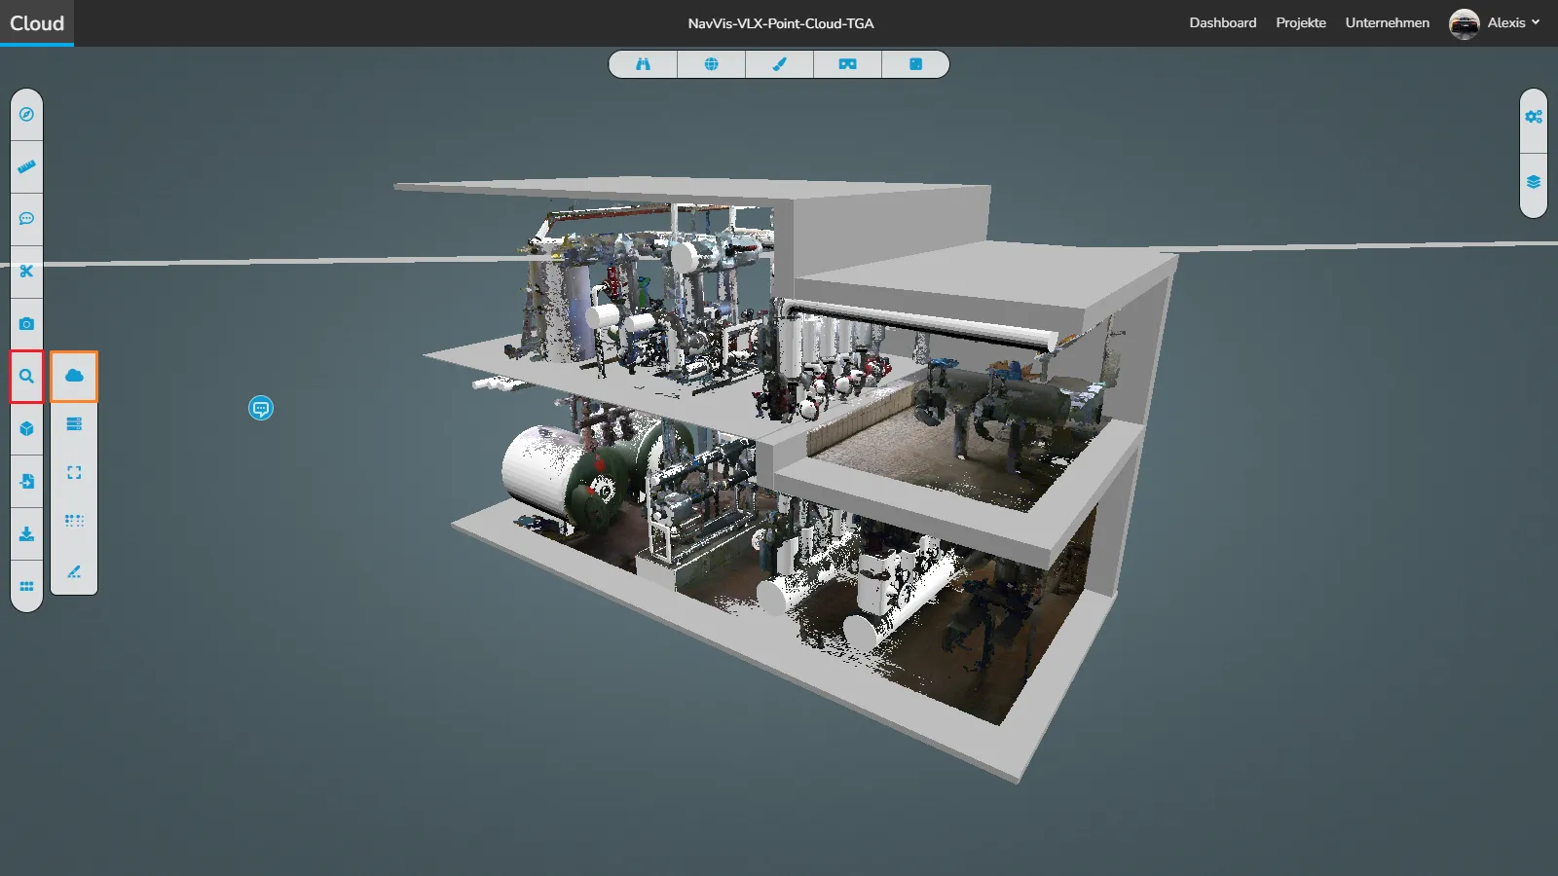Image resolution: width=1558 pixels, height=876 pixels.
Task: Open the 3D cube model tool
Action: [x=26, y=429]
